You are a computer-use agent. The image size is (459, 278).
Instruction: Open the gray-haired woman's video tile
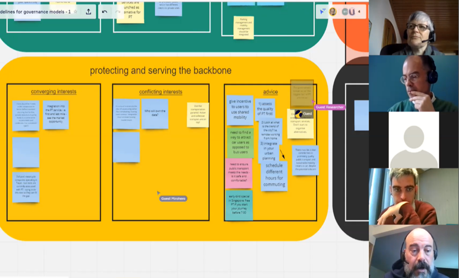[414, 27]
